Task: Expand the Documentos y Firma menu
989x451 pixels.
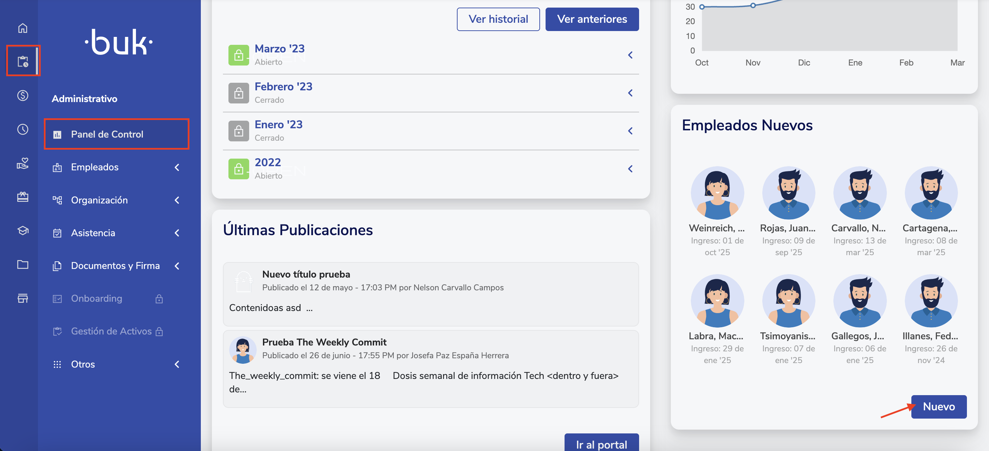Action: click(115, 266)
